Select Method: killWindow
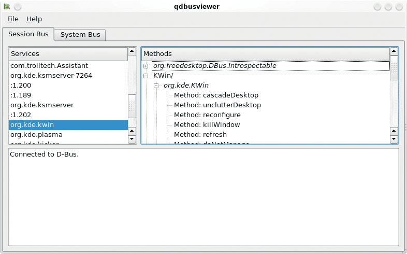407x254 pixels. 207,125
